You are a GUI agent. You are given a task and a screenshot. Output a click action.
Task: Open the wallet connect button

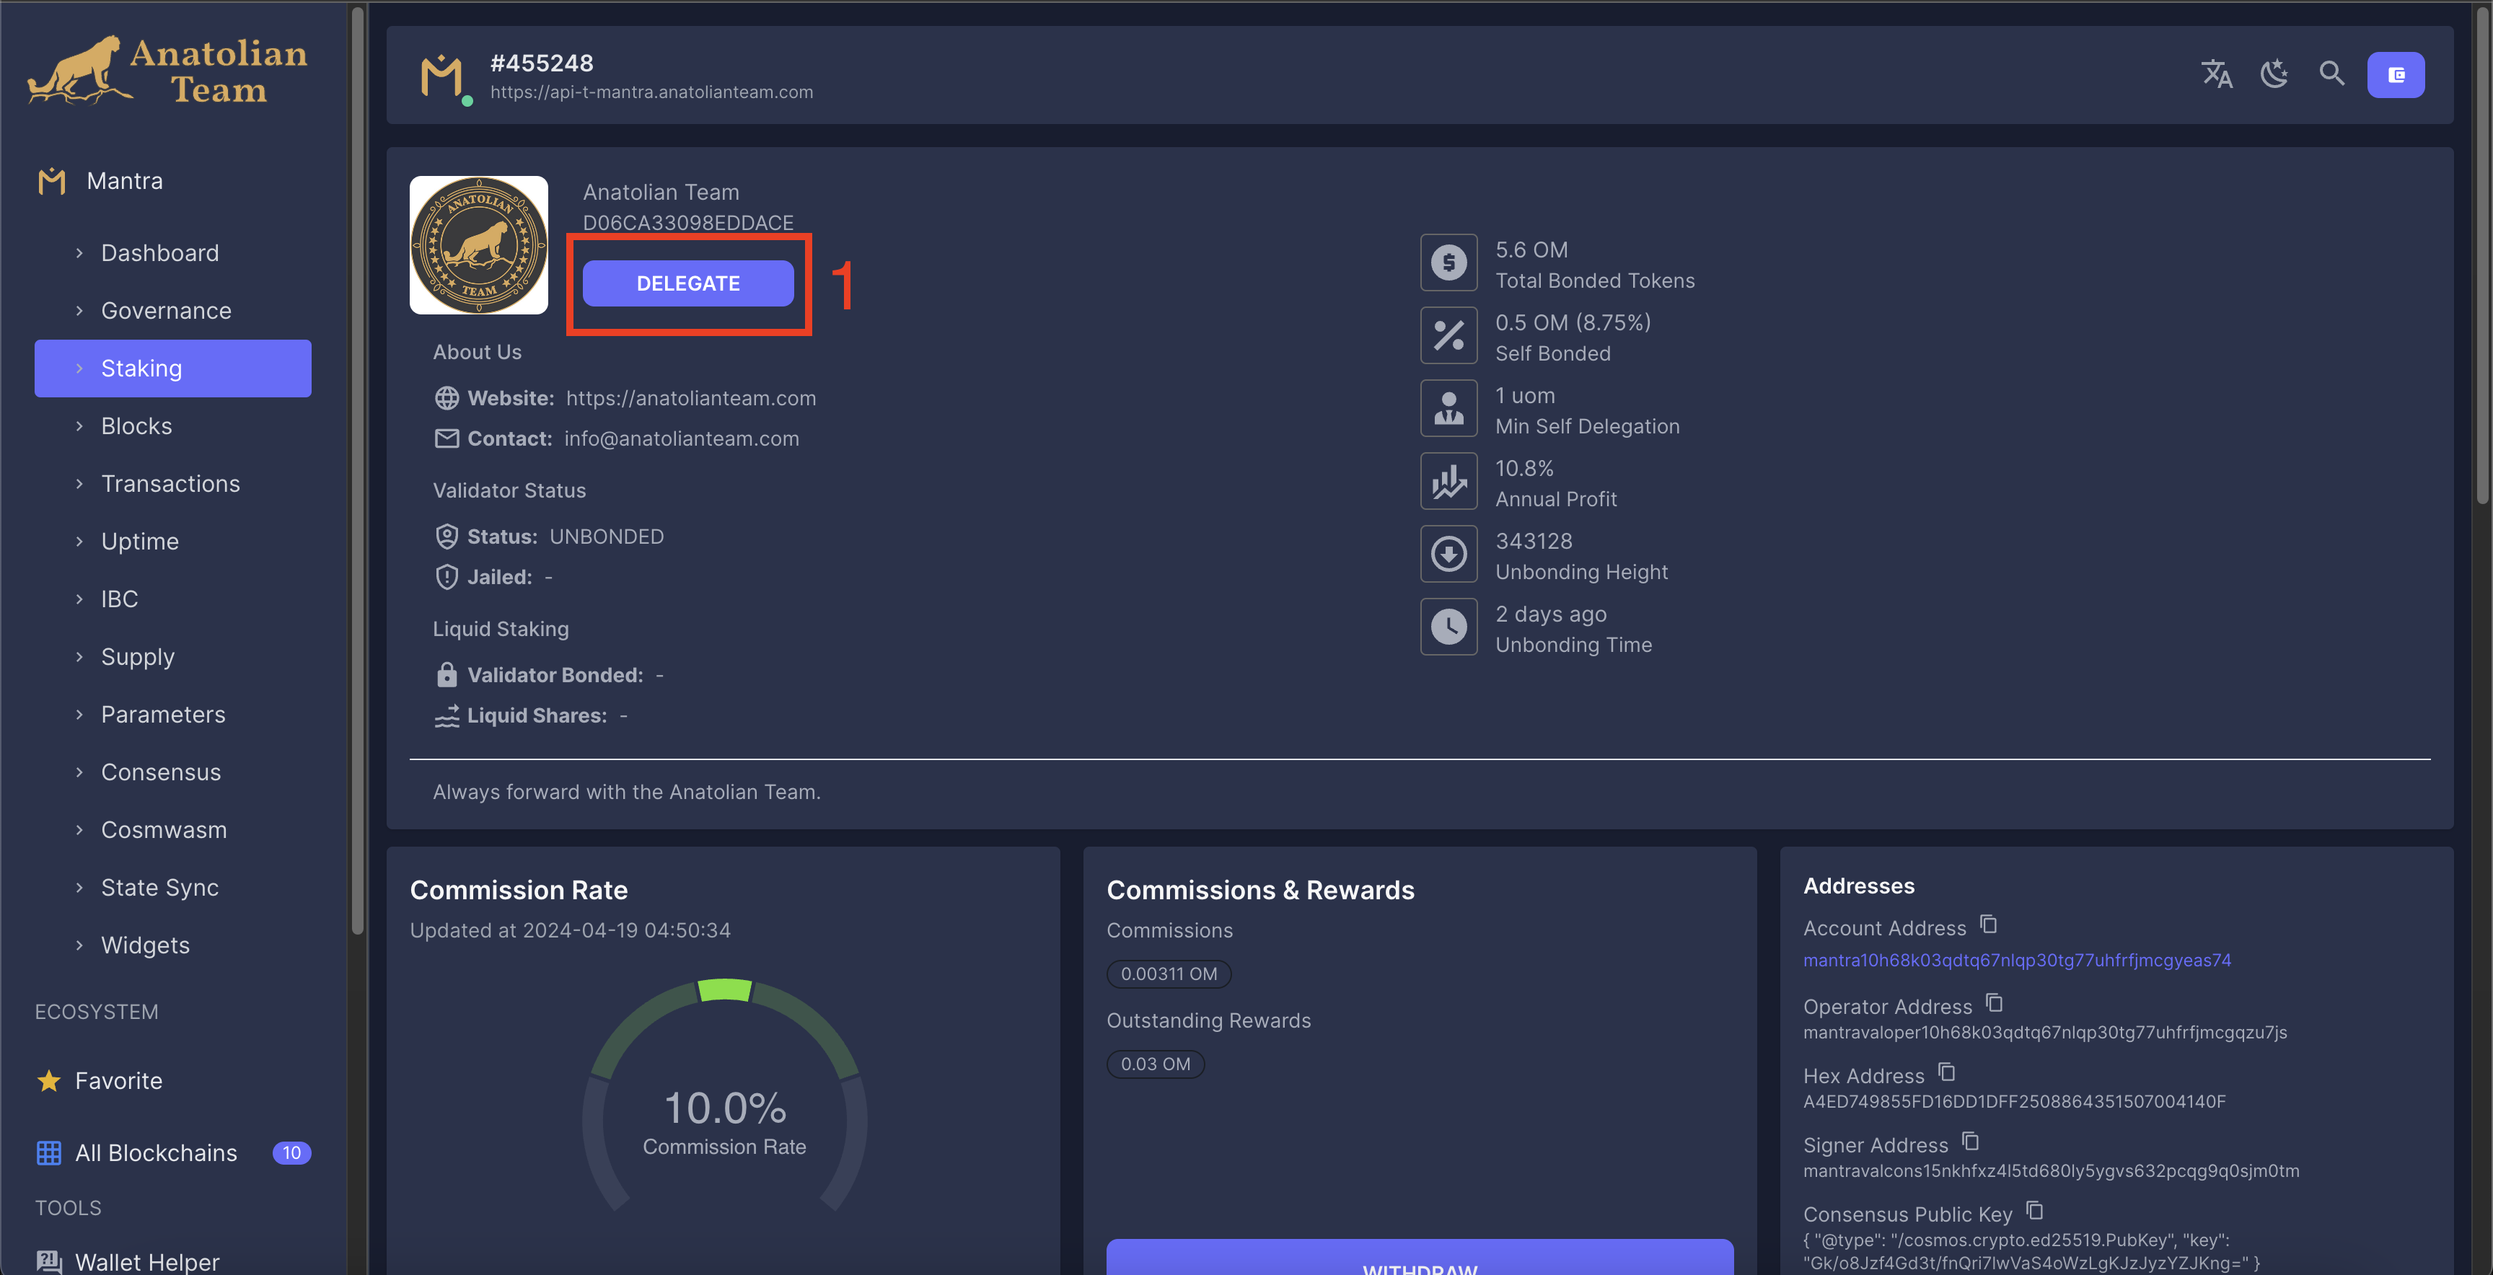point(2395,74)
